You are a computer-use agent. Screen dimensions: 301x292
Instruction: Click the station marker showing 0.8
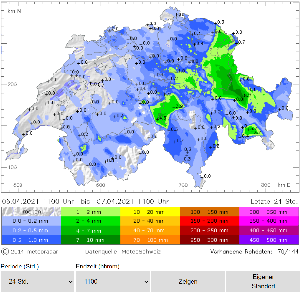pos(211,147)
